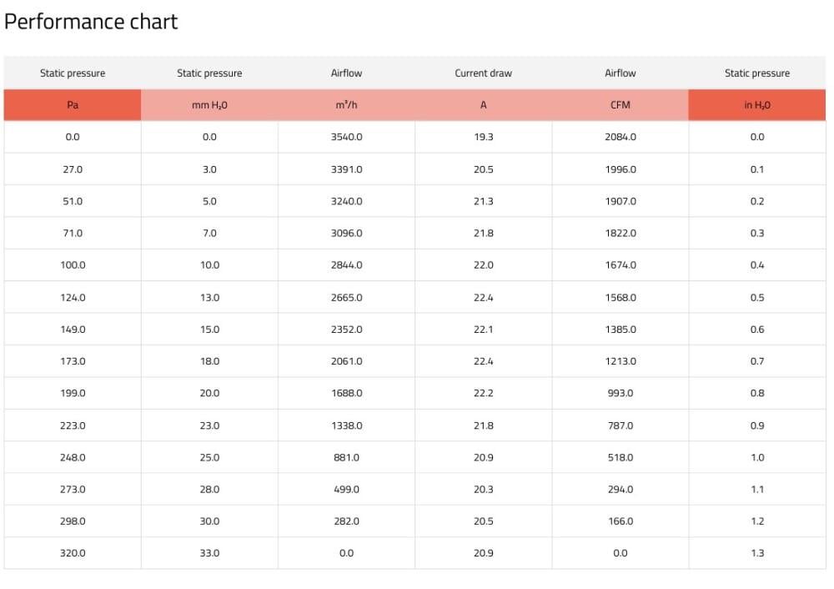Click the 881.0 airflow value cell

[346, 457]
